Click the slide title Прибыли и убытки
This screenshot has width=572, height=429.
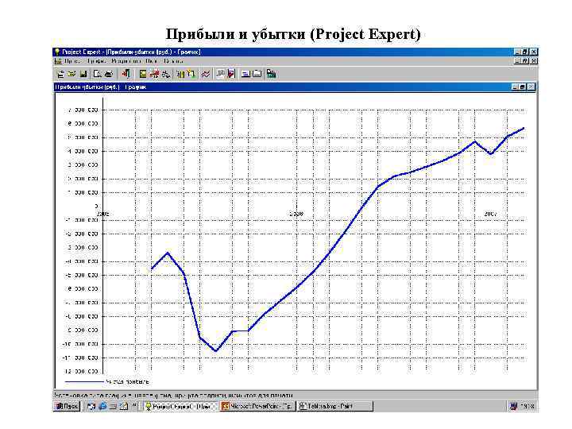click(x=293, y=34)
